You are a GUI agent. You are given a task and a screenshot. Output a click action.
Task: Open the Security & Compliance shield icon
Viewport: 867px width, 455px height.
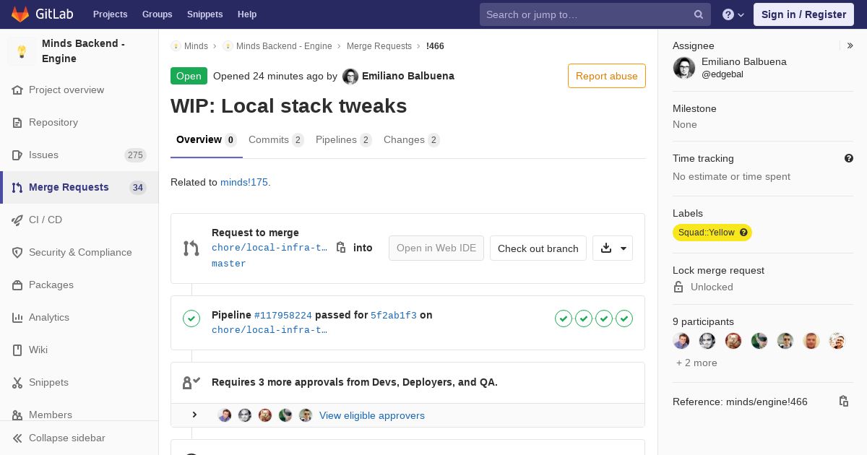pyautogui.click(x=17, y=252)
